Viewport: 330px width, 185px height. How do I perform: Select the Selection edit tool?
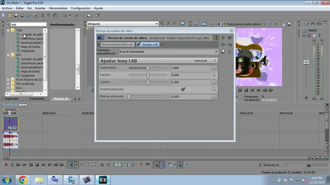[88, 165]
